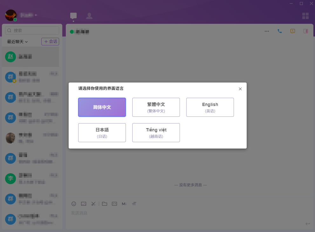This screenshot has height=232, width=315.
Task: Click the text formatting icon
Action: tap(134, 204)
